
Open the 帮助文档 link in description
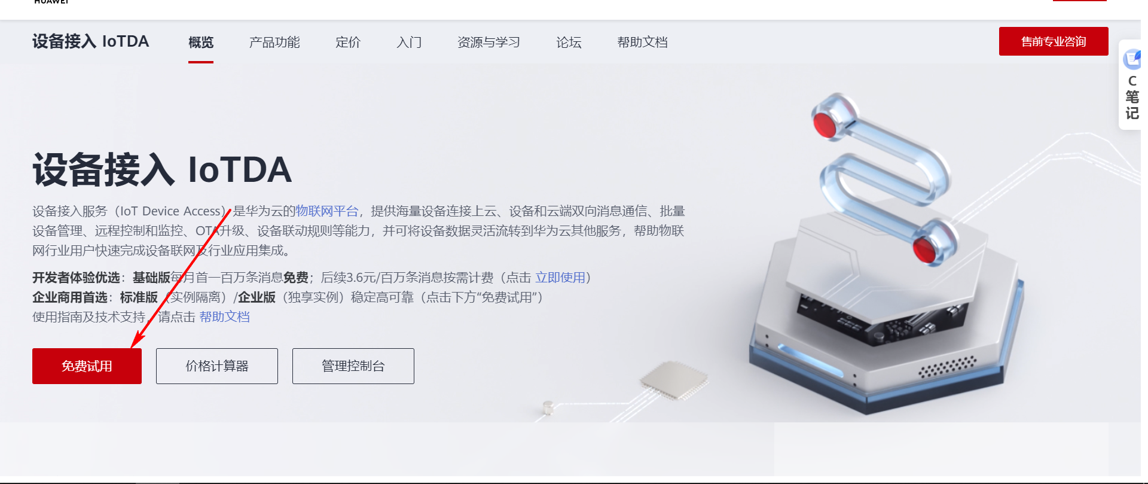click(225, 317)
